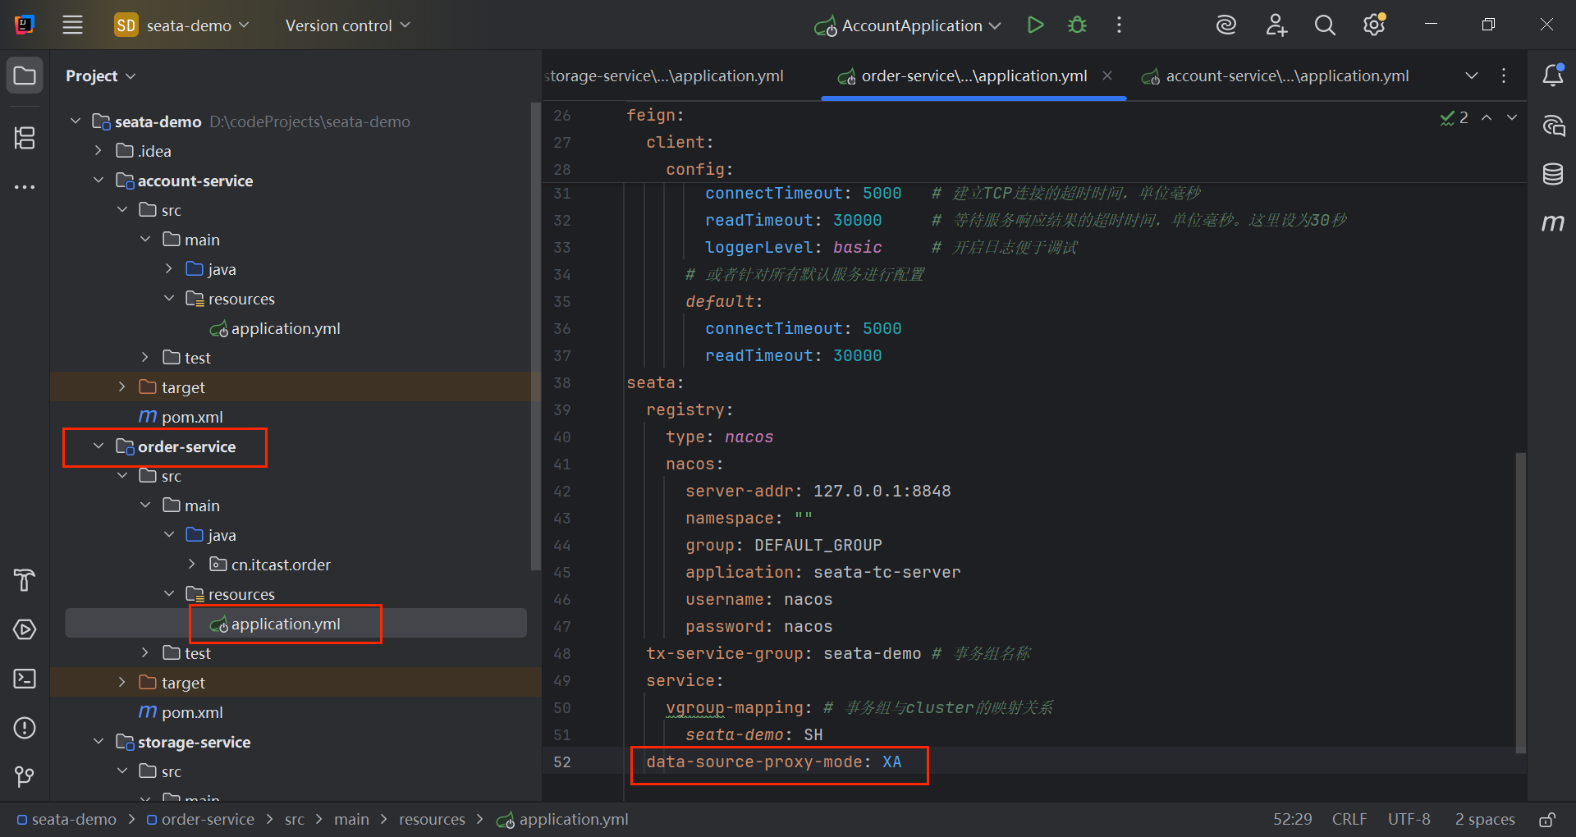
Task: Open the Structure tool window
Action: coord(25,138)
